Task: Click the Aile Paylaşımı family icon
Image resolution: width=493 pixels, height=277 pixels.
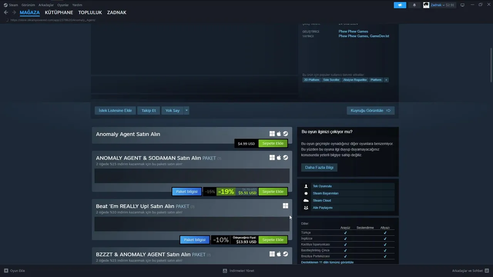Action: (x=306, y=208)
